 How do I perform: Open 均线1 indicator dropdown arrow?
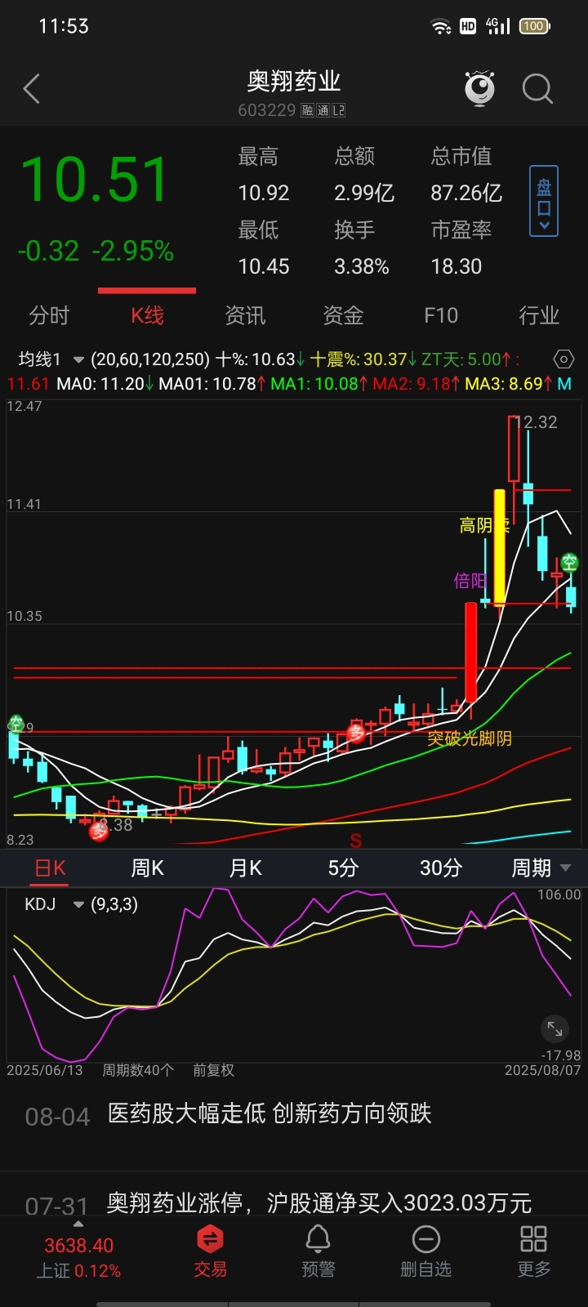pyautogui.click(x=78, y=359)
